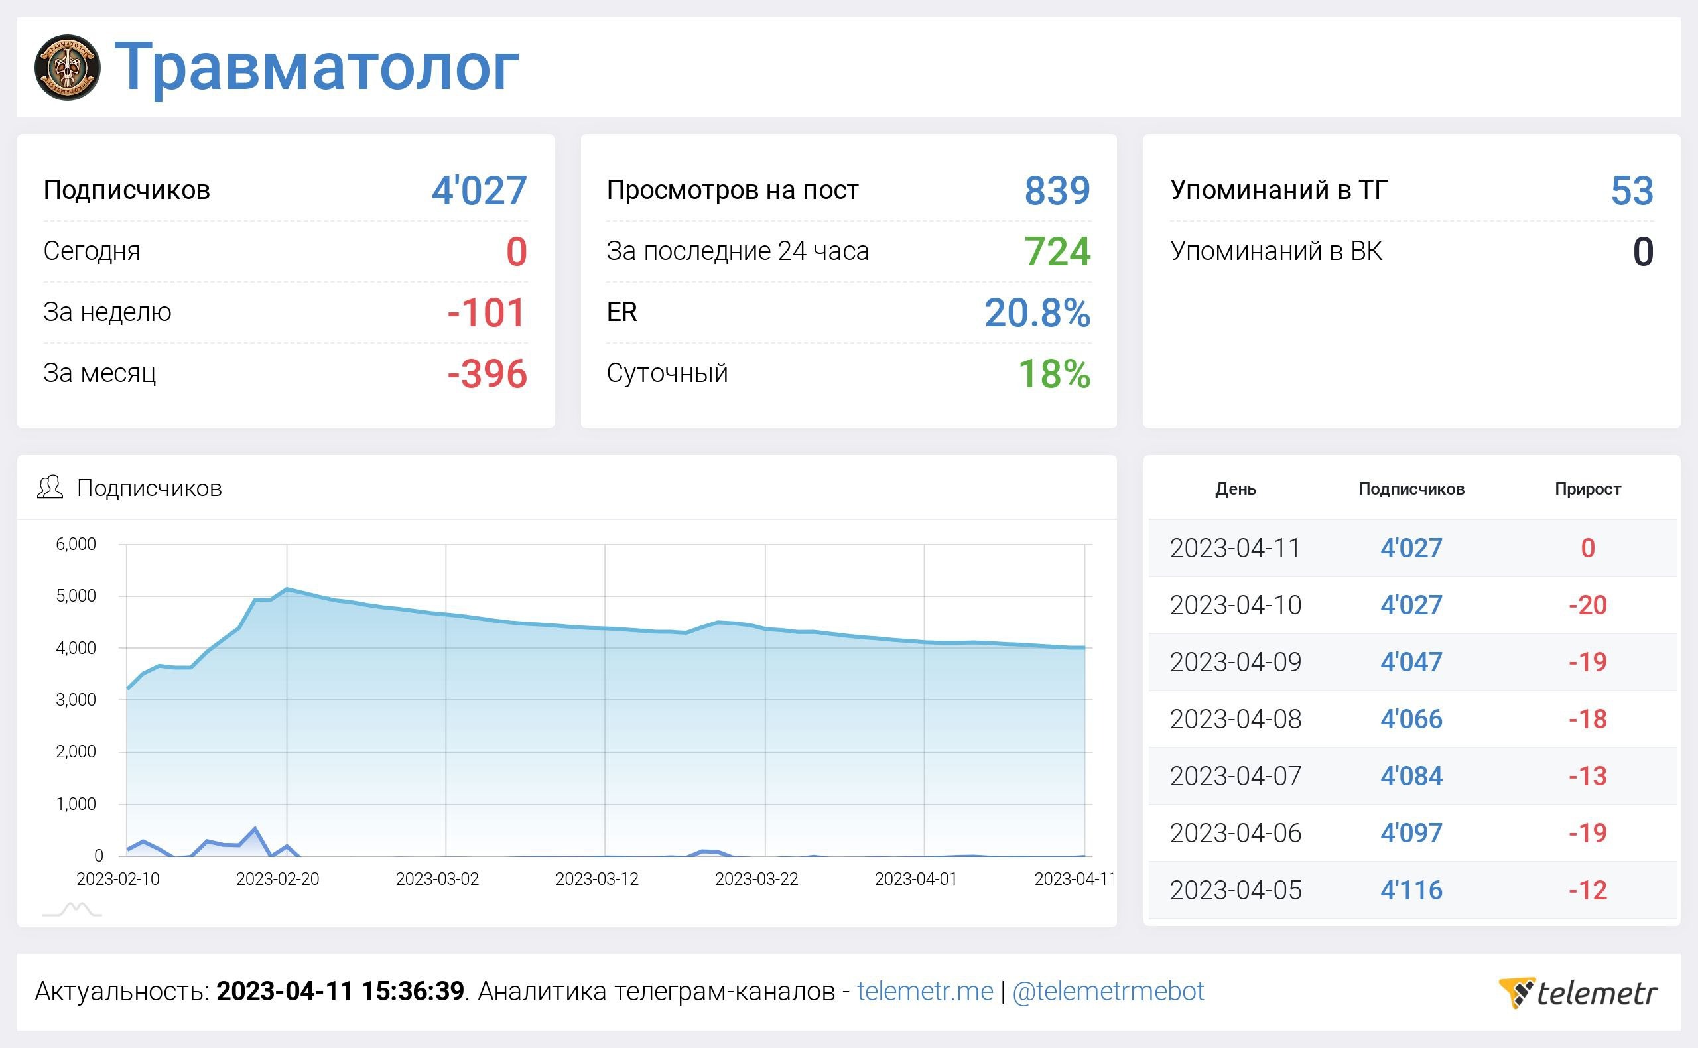Click the Суточный value 18%

tap(1054, 373)
